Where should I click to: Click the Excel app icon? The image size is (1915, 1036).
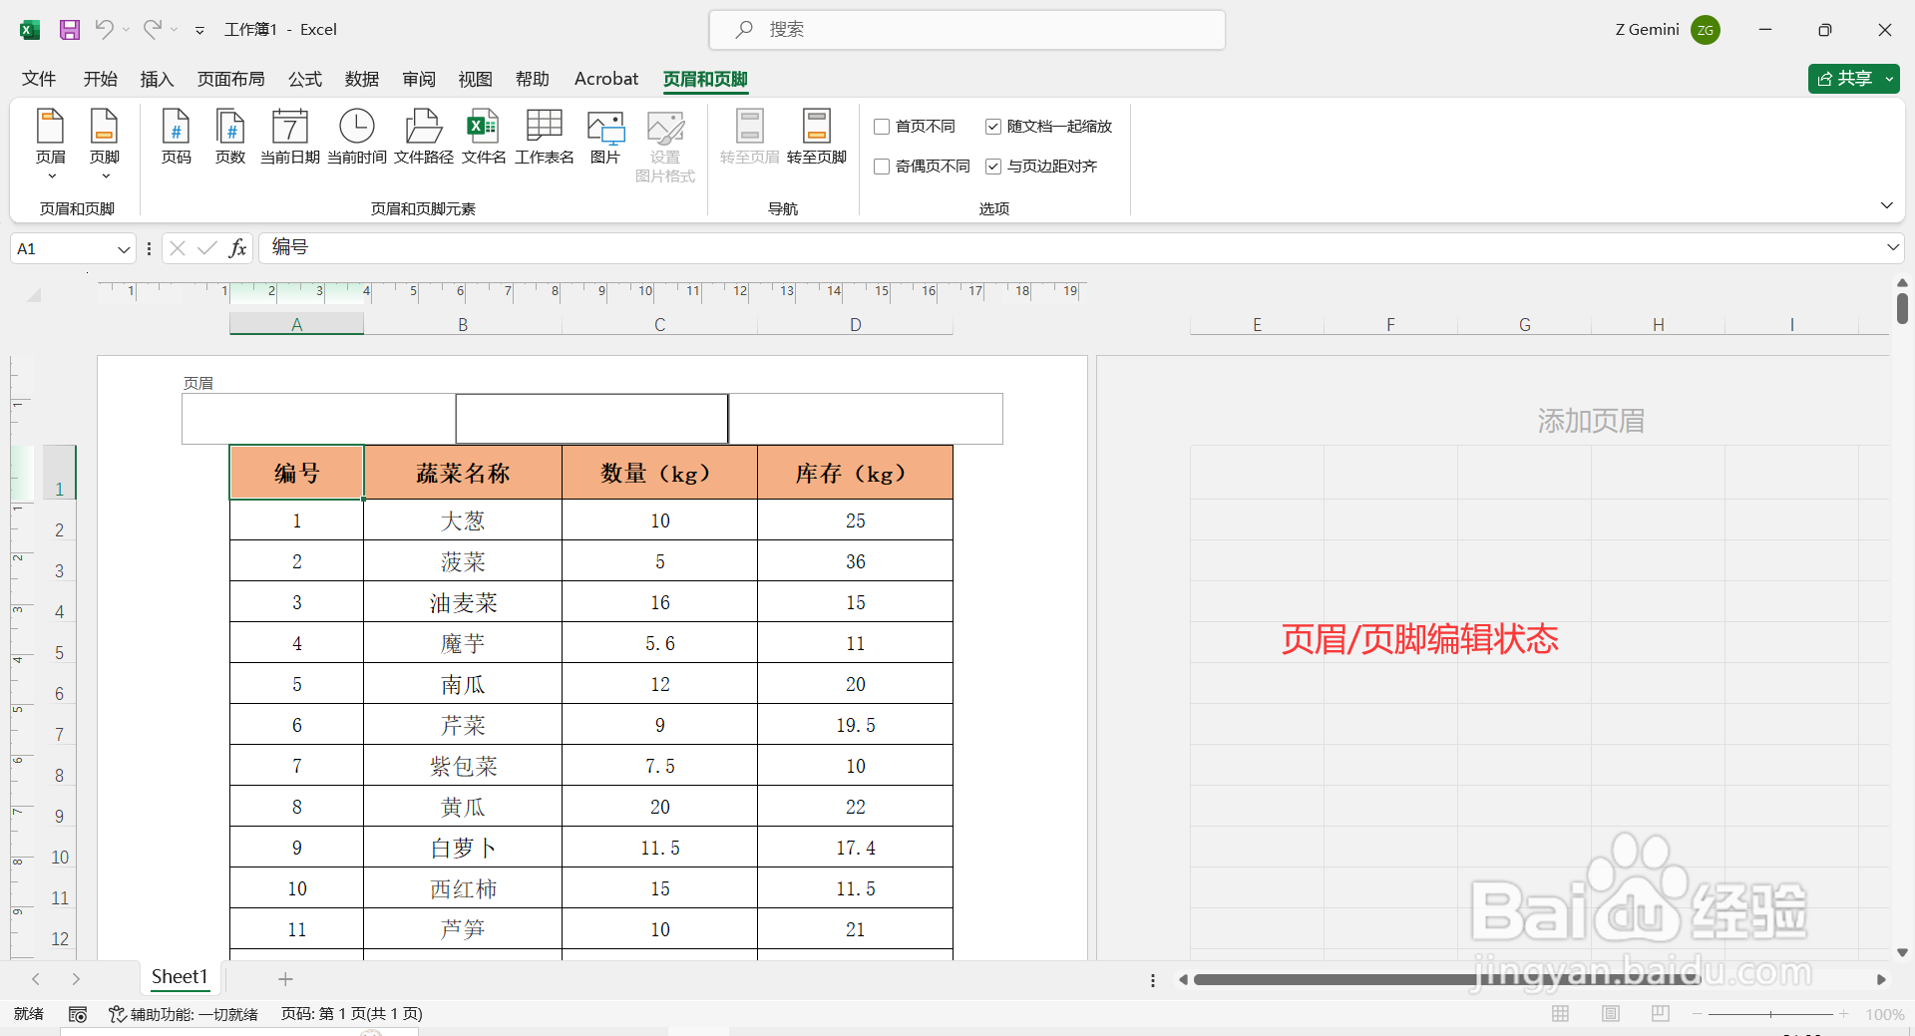(30, 30)
